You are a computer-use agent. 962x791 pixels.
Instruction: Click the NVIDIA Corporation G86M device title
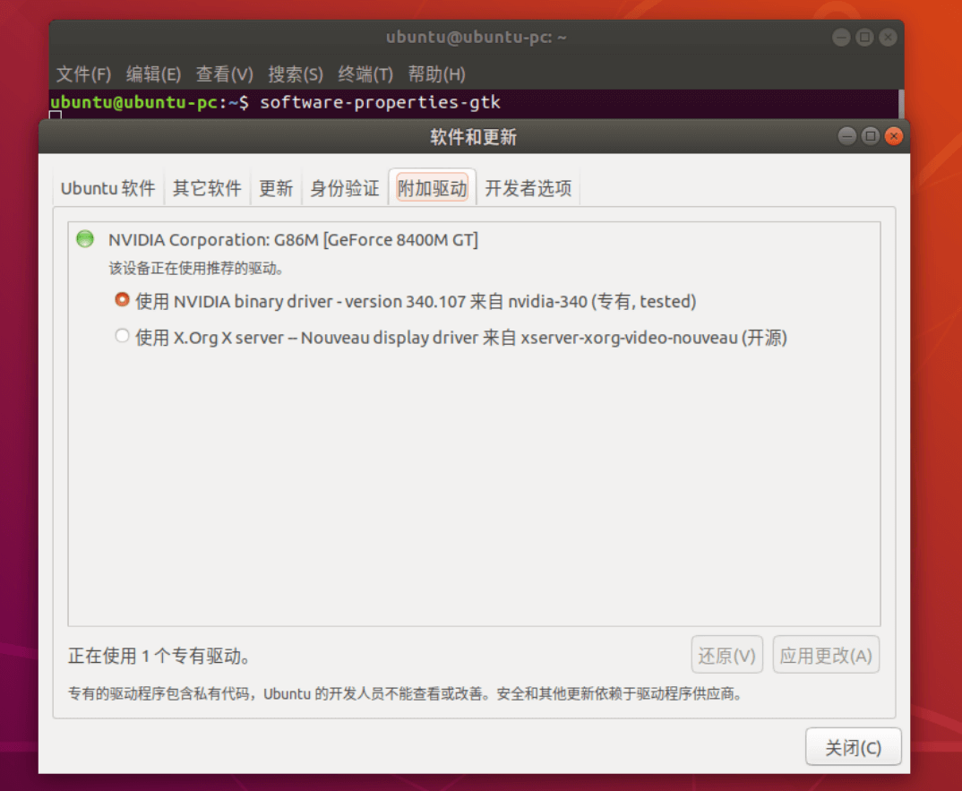tap(293, 239)
